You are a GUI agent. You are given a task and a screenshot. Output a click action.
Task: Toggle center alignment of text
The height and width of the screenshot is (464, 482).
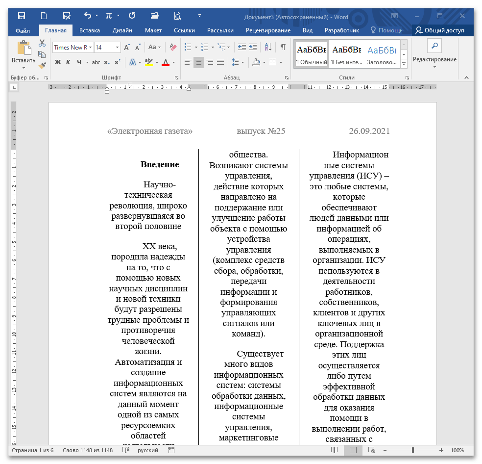tap(199, 62)
